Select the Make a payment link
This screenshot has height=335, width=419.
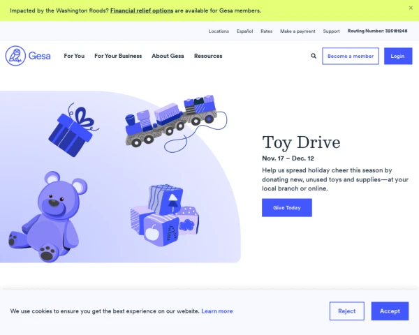(297, 31)
